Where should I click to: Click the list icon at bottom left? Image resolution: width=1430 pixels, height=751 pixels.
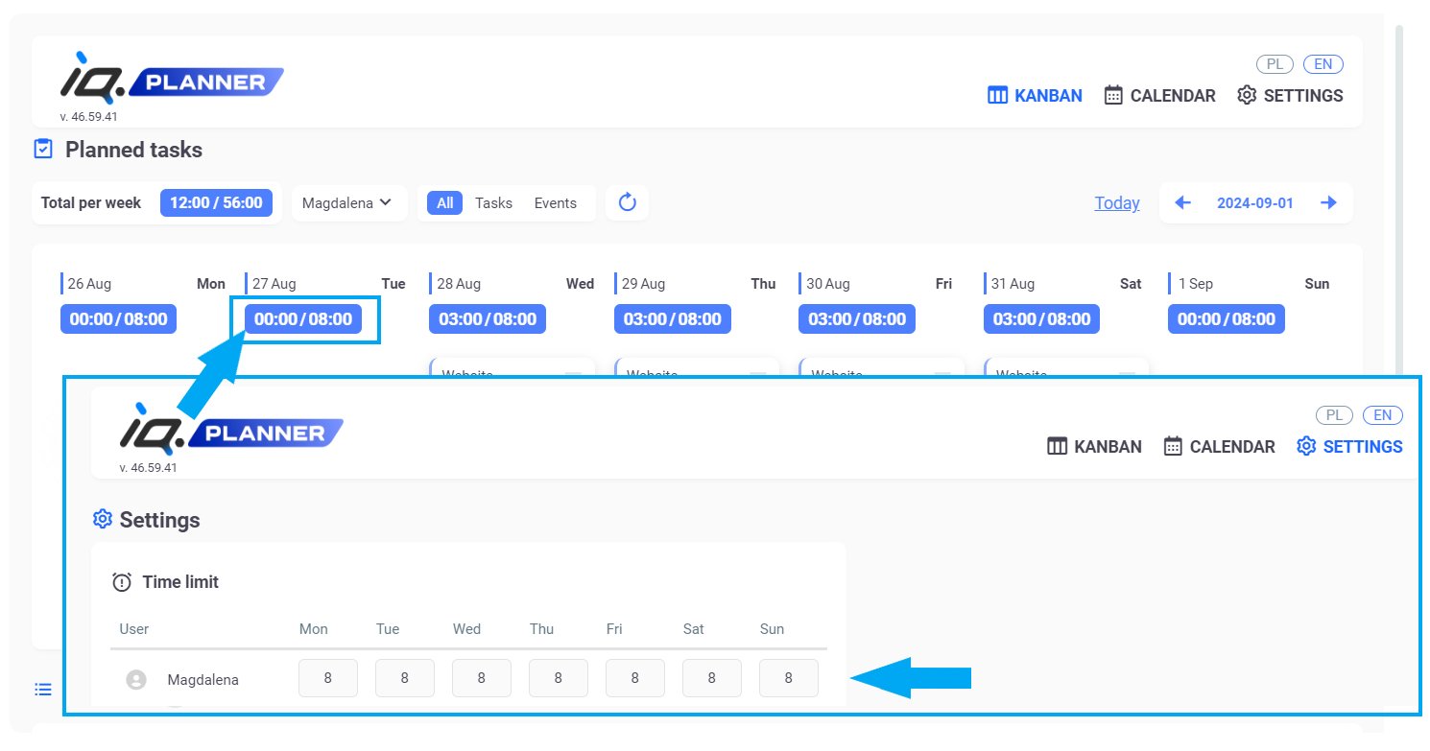point(42,689)
